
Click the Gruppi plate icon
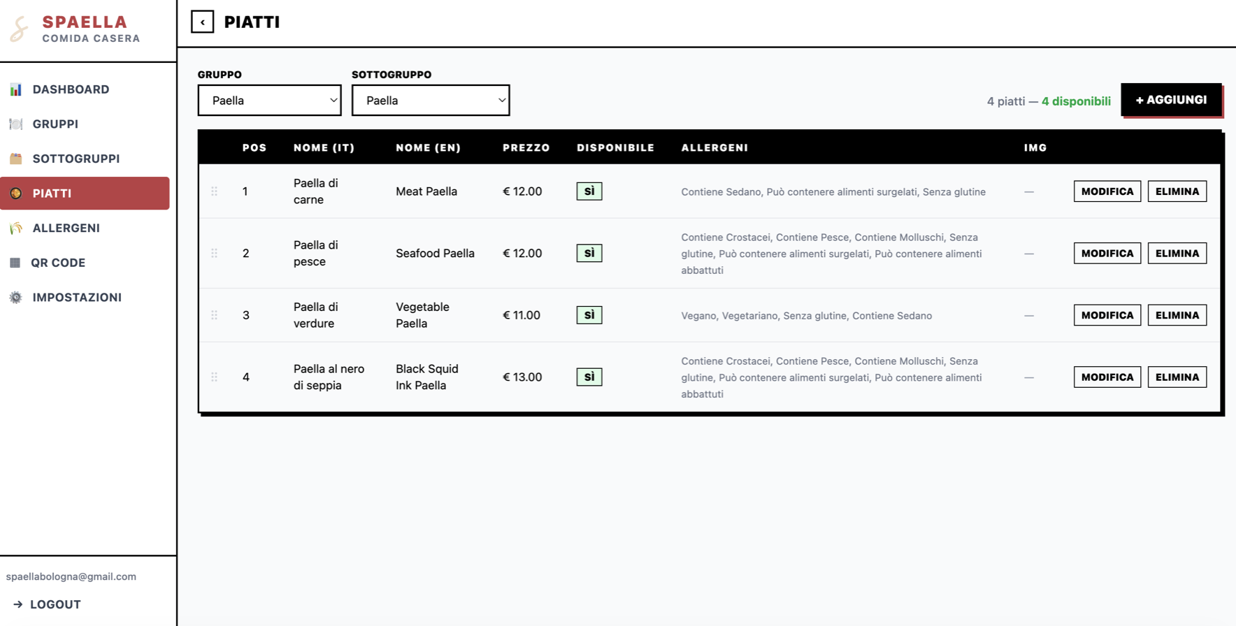pyautogui.click(x=15, y=124)
